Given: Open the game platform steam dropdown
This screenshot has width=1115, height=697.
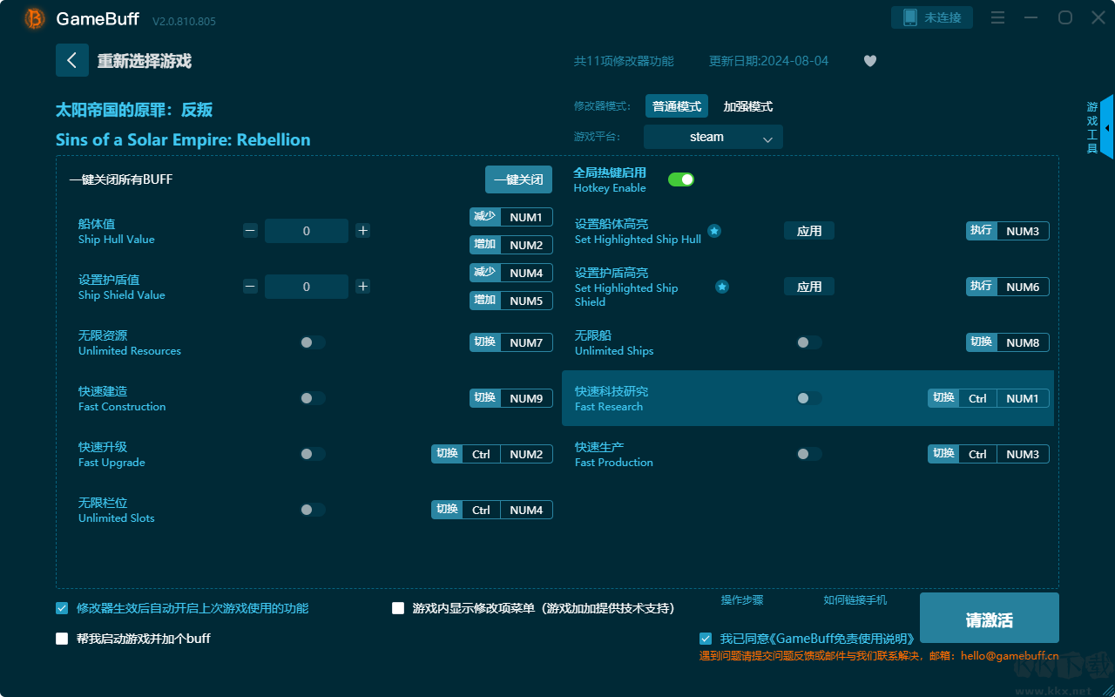Looking at the screenshot, I should [713, 137].
